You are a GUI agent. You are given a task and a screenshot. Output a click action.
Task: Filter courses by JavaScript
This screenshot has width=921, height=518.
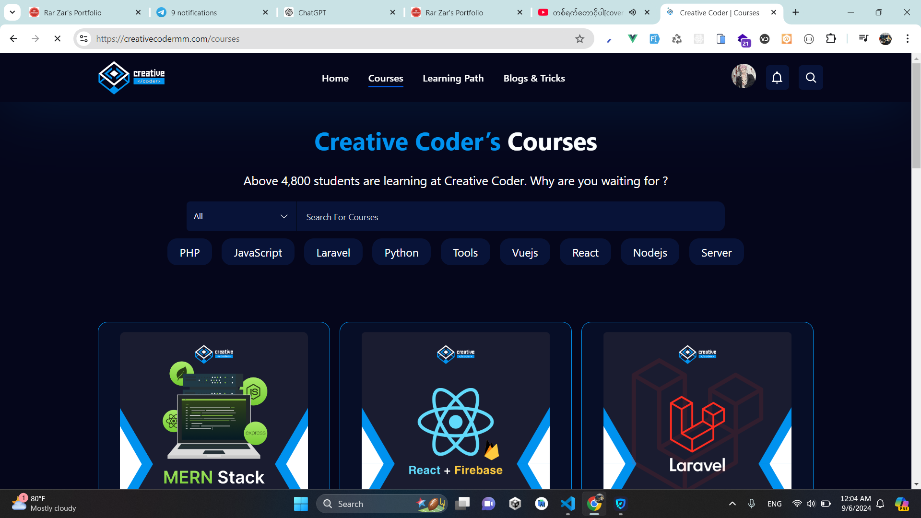258,252
